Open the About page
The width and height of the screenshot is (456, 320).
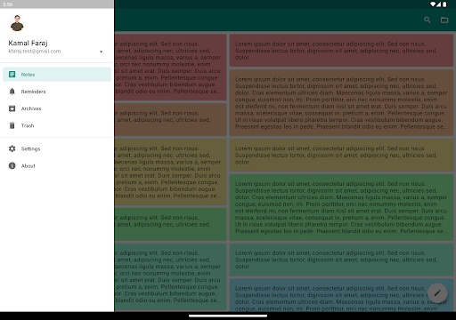(57, 166)
